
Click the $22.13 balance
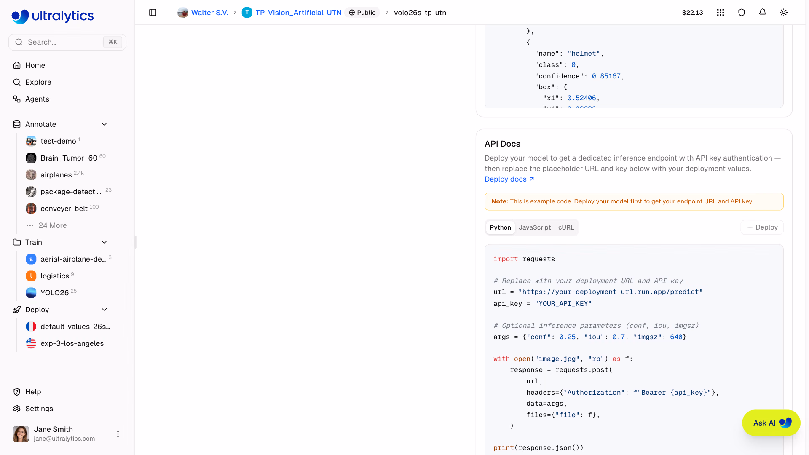(692, 13)
